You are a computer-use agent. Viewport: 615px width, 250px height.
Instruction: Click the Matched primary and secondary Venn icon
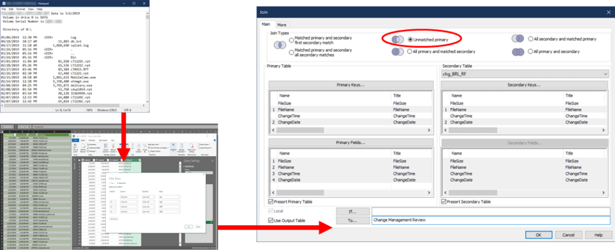(x=281, y=45)
